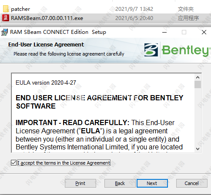Screen dimensions: 211x195
Task: Click inside the EULA text box
Action: [103, 113]
